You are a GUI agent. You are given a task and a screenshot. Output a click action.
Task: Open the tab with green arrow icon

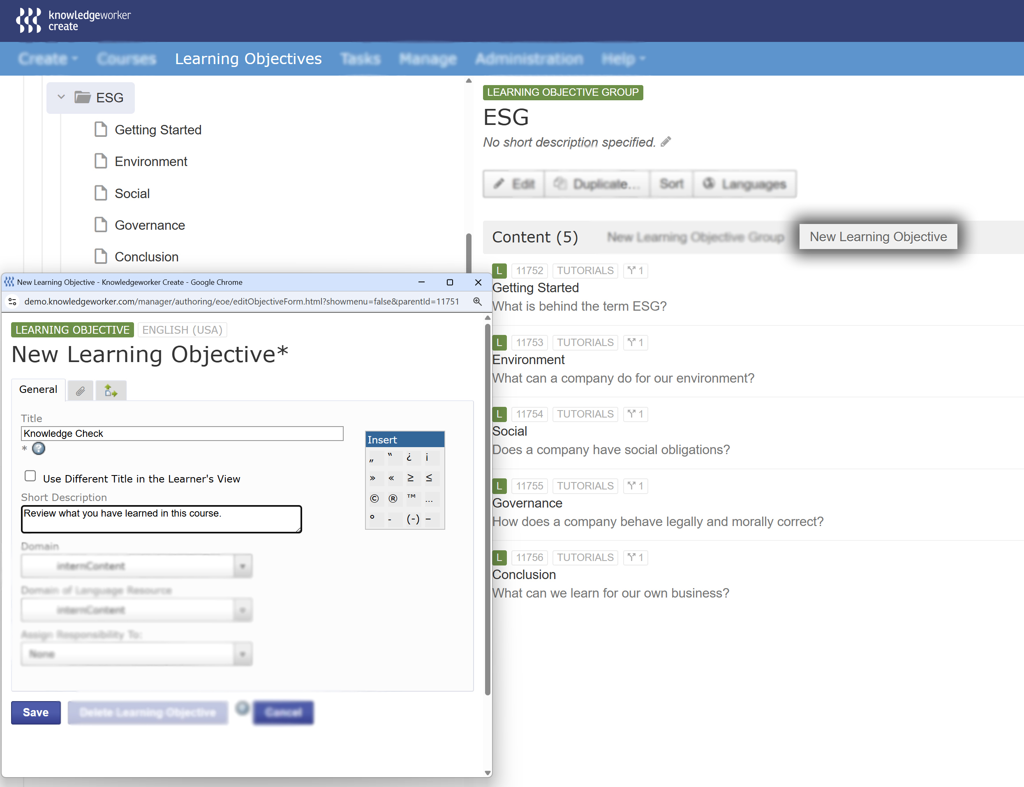pyautogui.click(x=111, y=391)
